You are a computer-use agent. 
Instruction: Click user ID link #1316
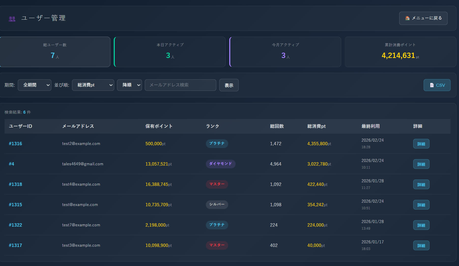click(x=16, y=144)
